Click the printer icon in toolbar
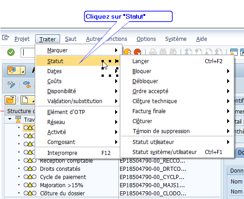This screenshot has height=199, width=244. (153, 52)
